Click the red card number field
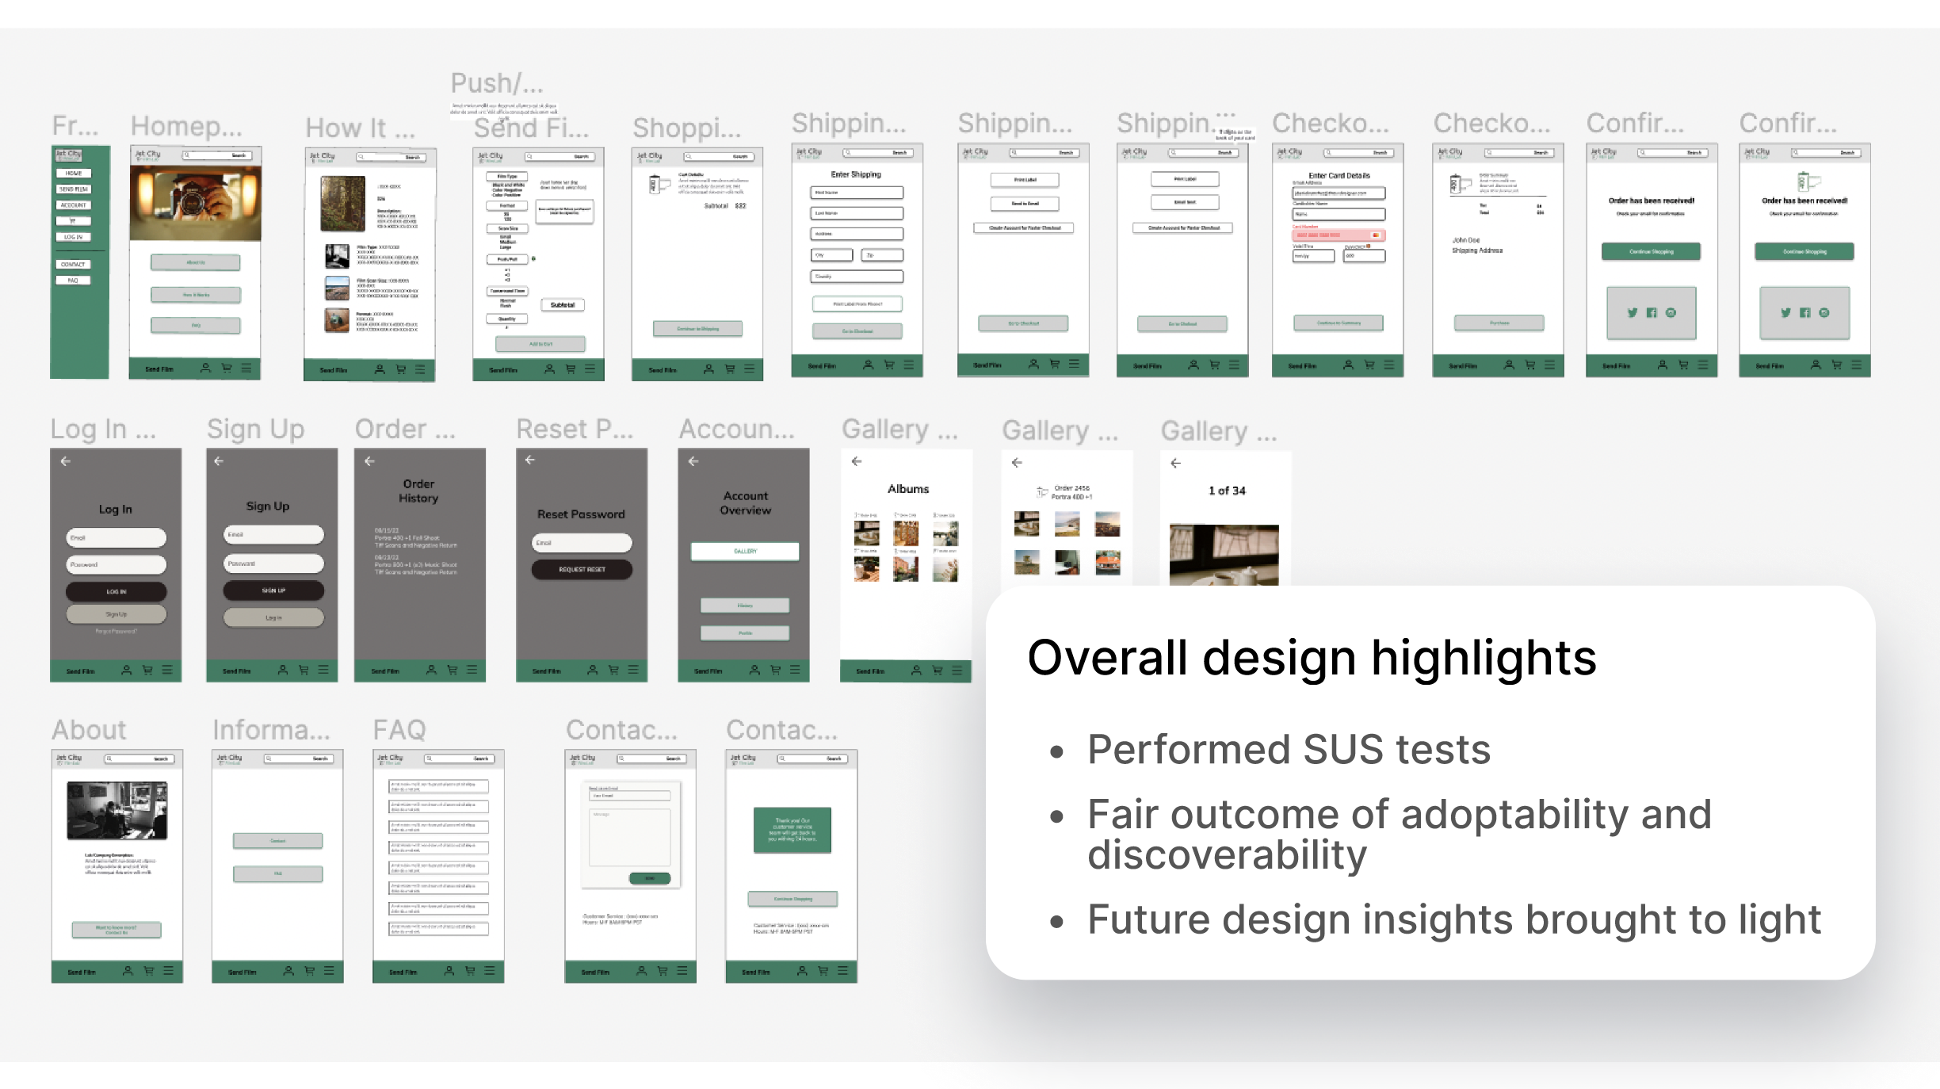This screenshot has height=1089, width=1940. click(x=1338, y=235)
